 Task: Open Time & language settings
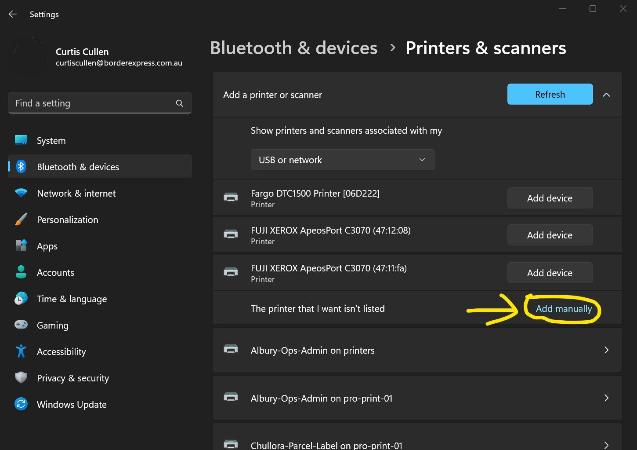(x=100, y=299)
